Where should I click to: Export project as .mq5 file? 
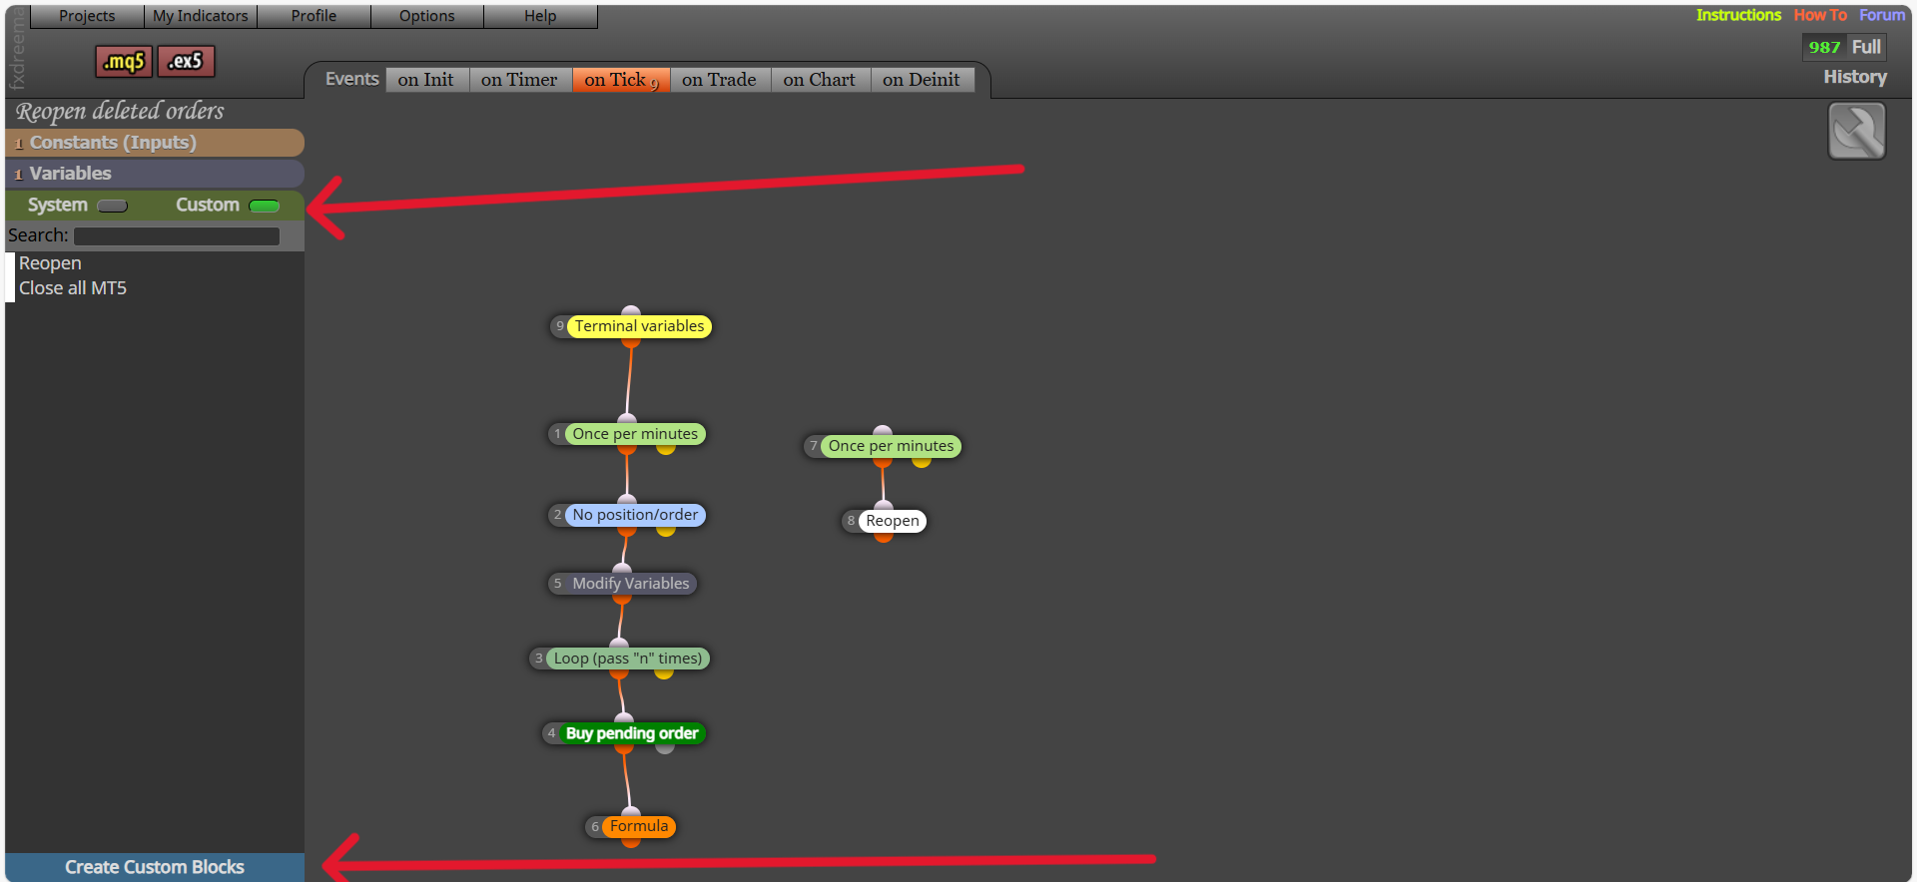[124, 62]
